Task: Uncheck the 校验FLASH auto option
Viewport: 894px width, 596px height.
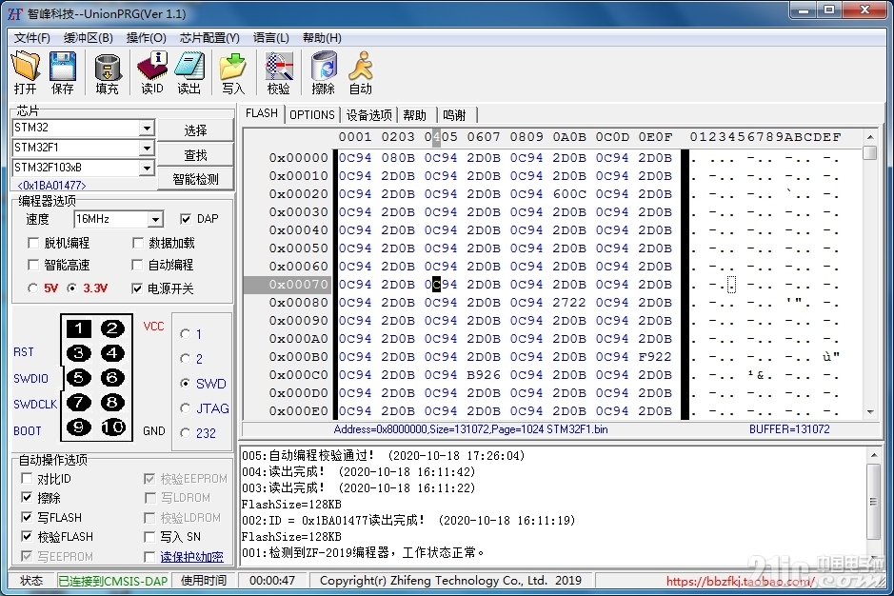Action: [x=27, y=537]
